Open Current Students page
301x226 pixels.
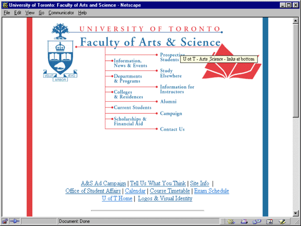pyautogui.click(x=132, y=108)
